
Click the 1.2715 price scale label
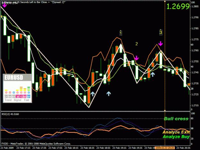195,106
